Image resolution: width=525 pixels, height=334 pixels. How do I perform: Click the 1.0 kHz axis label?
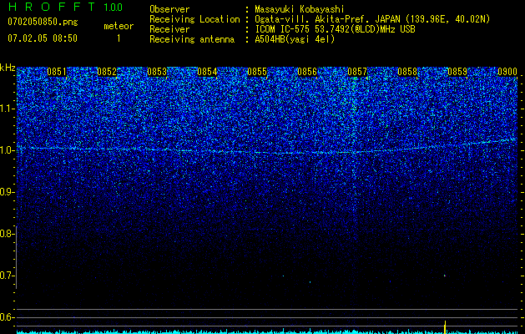[x=8, y=150]
